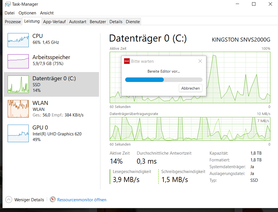Image resolution: width=278 pixels, height=212 pixels.
Task: Switch to the Prozesse tab
Action: coord(13,22)
